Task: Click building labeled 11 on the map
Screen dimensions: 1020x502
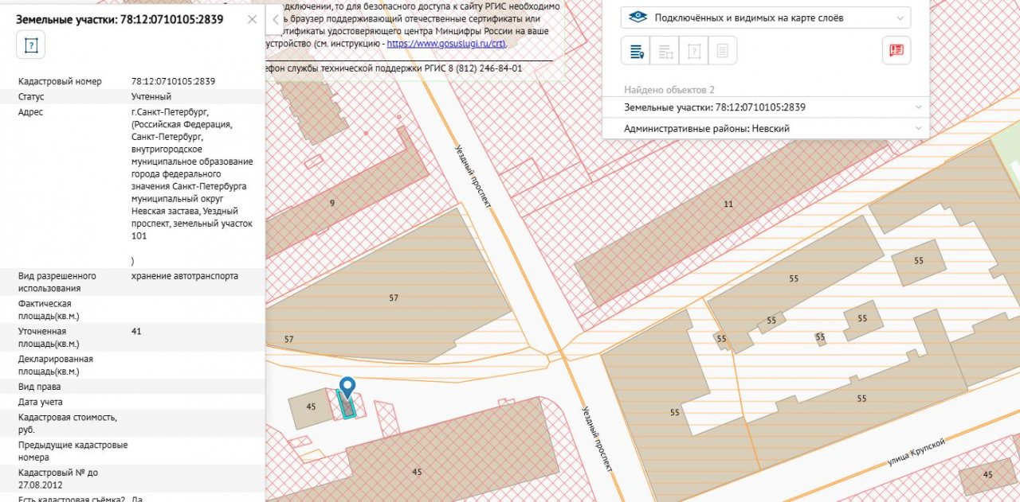Action: [x=728, y=204]
